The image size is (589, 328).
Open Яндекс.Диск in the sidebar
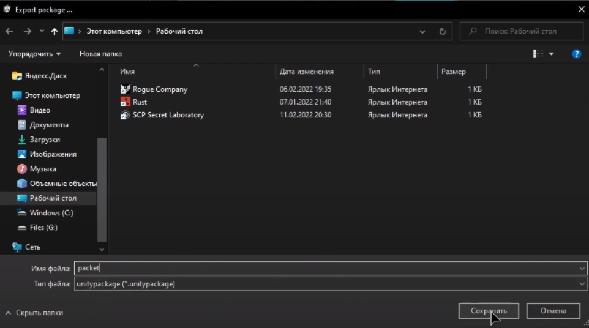[45, 76]
